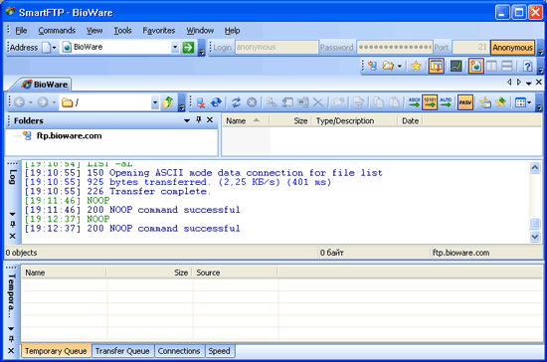This screenshot has width=547, height=362.
Task: Click the Anonymous login button
Action: [x=512, y=48]
